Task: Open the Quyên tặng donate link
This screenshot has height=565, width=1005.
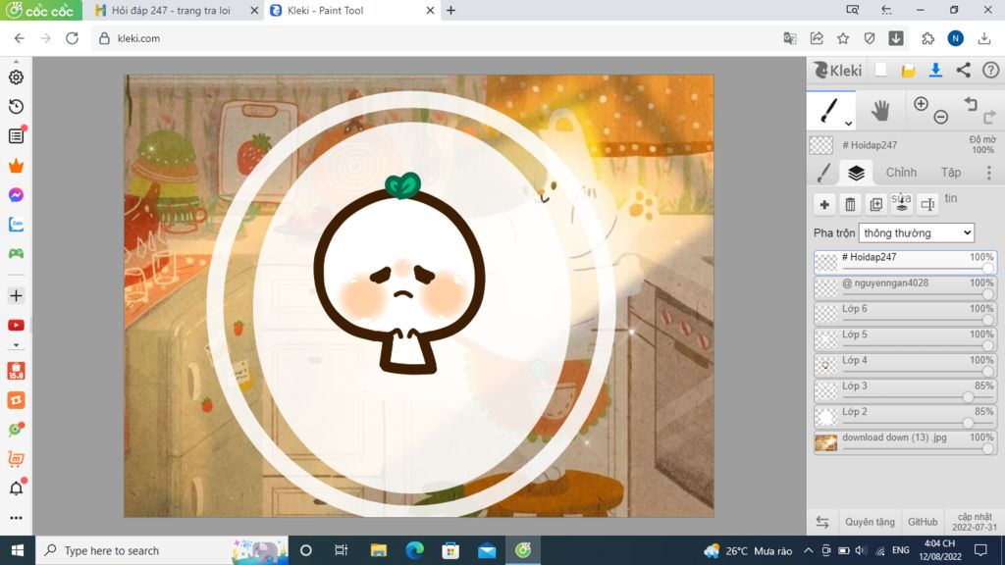Action: (x=870, y=522)
